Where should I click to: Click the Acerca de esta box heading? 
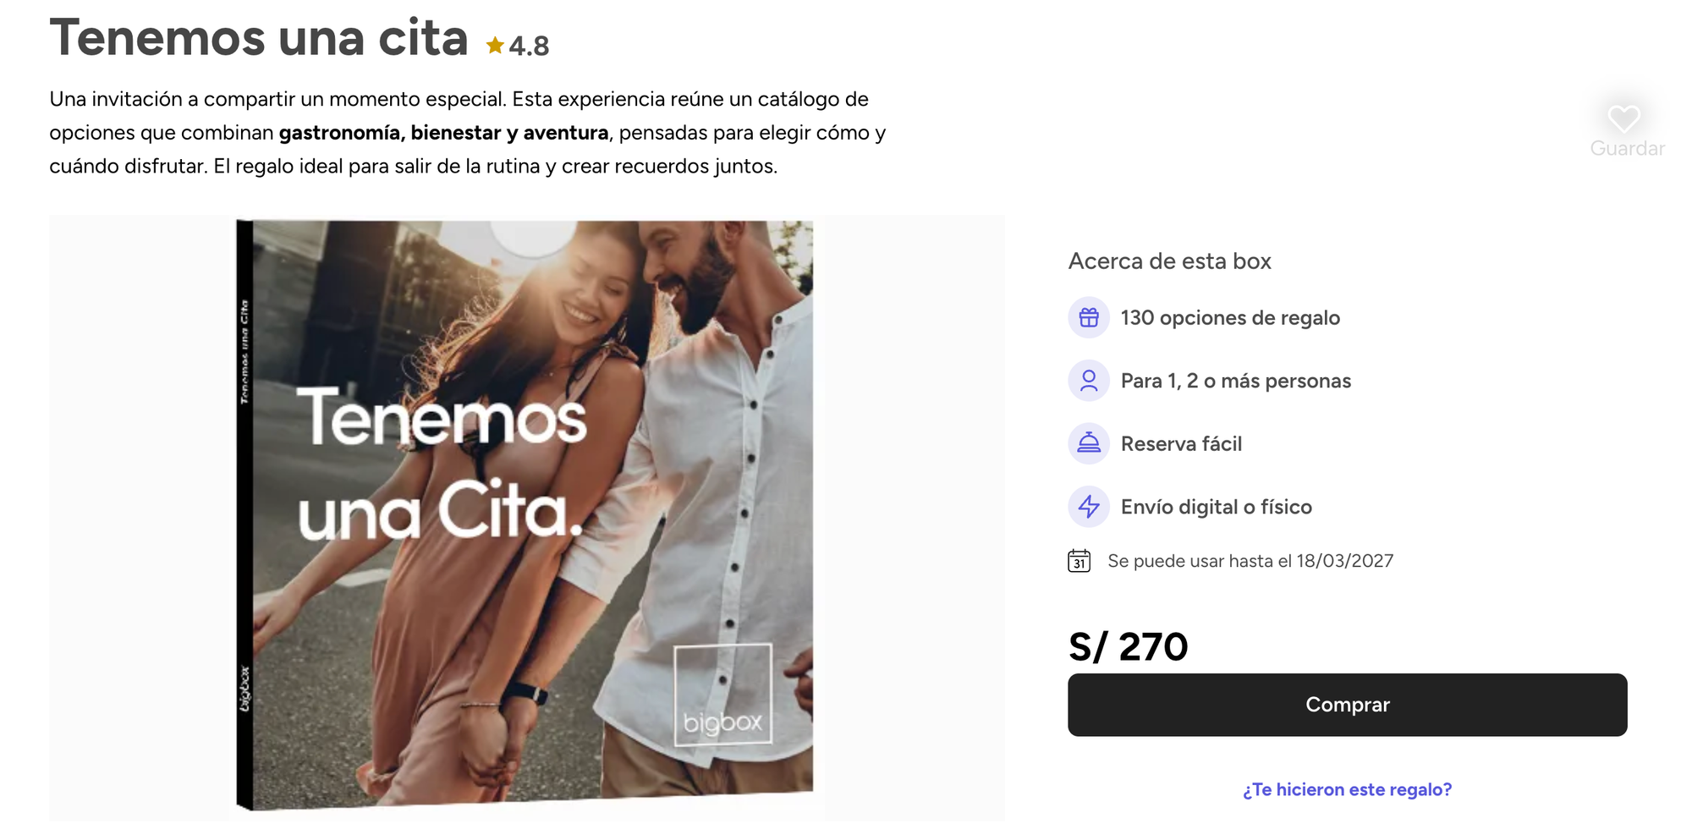tap(1170, 261)
